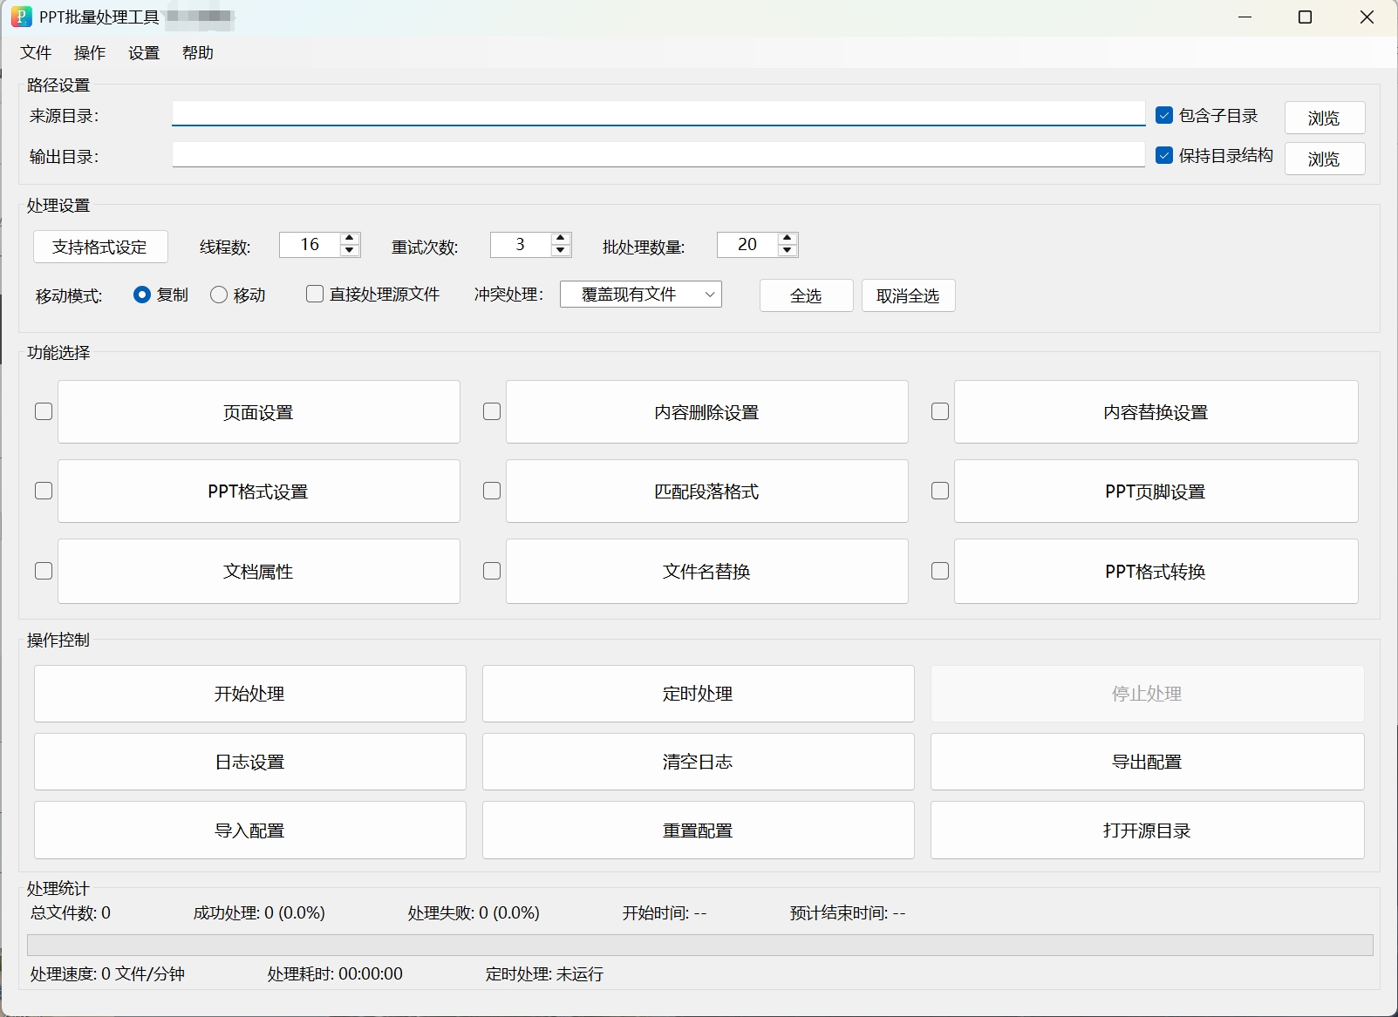The height and width of the screenshot is (1017, 1398).
Task: Click 开始处理 to start processing
Action: point(250,694)
